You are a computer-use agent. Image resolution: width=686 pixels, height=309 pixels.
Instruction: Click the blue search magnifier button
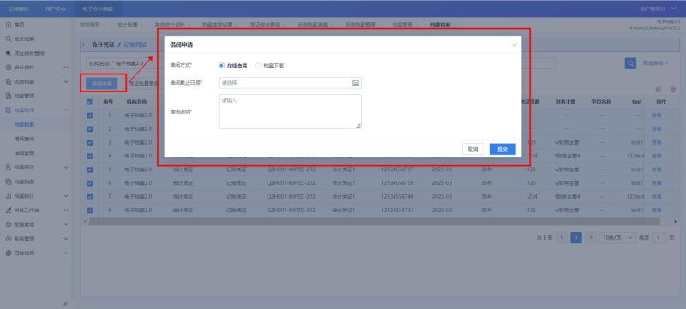[630, 63]
